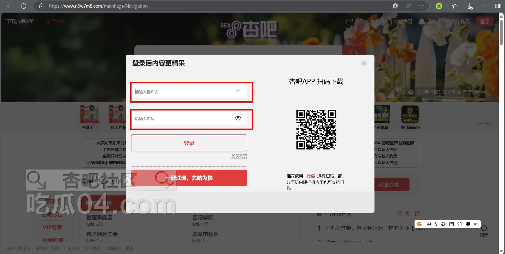Click the green extension icon in toolbar

(x=439, y=6)
